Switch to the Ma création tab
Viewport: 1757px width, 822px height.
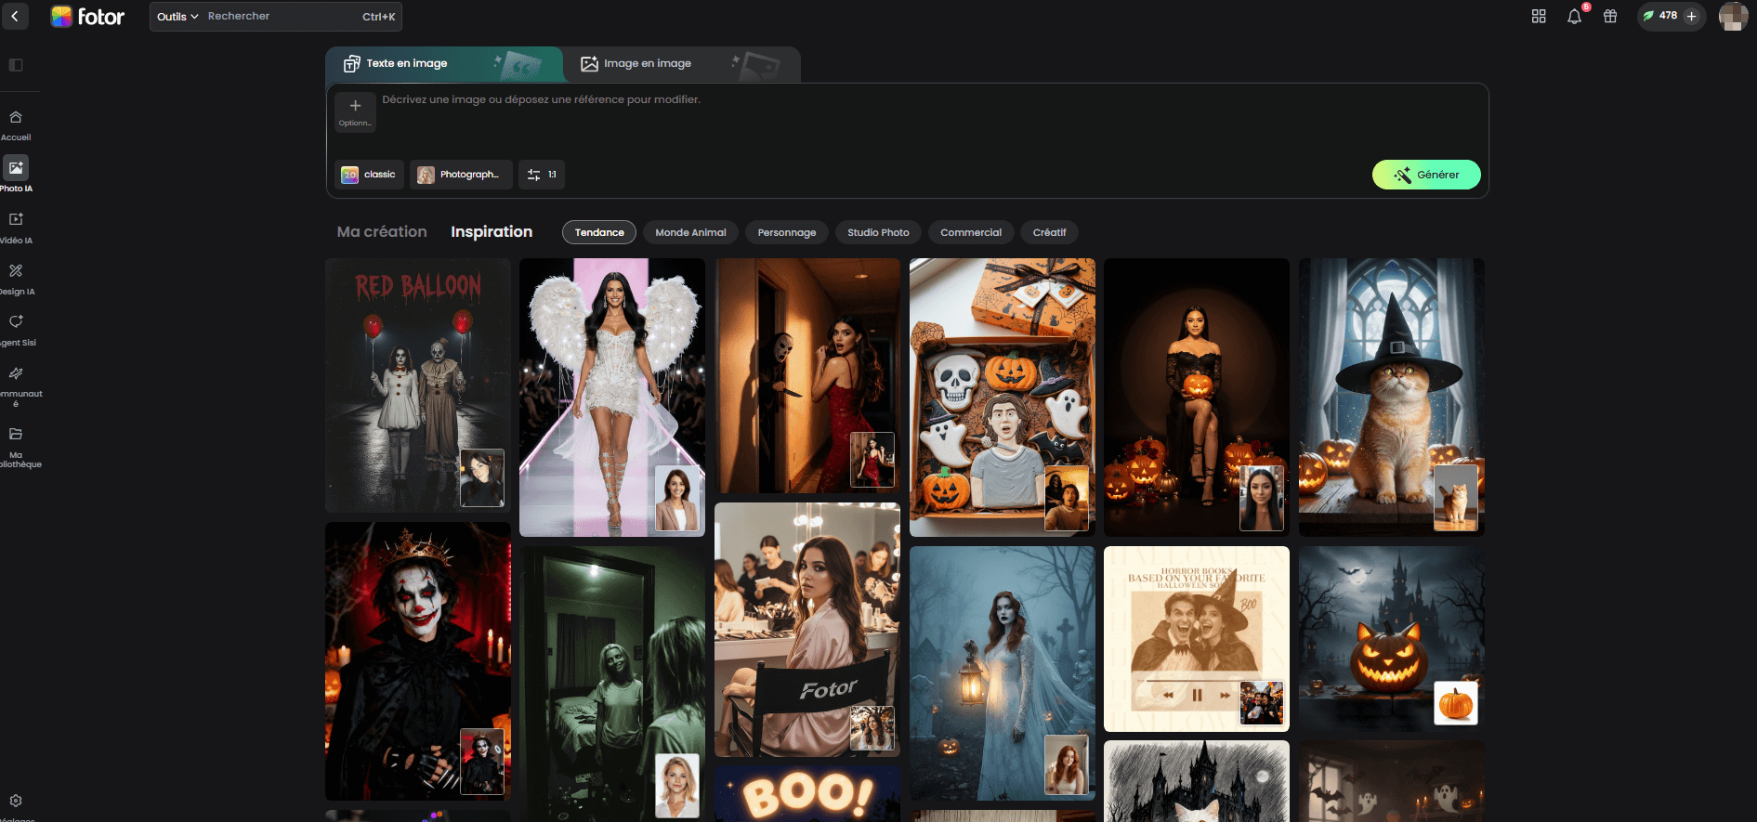382,232
